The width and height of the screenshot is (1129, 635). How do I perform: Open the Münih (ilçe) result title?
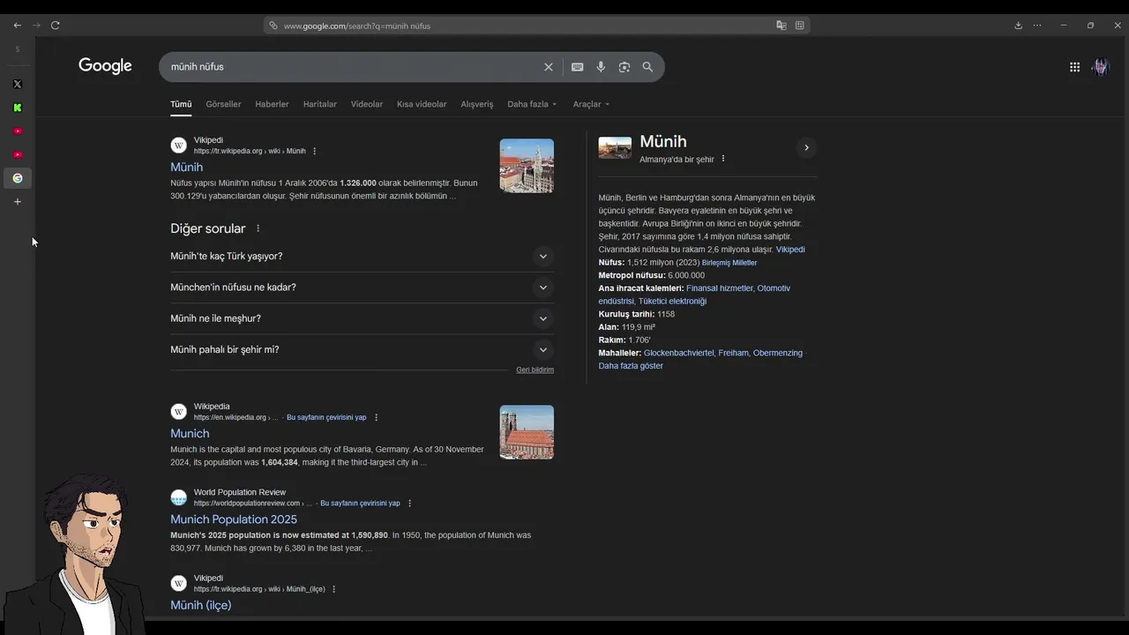tap(200, 605)
